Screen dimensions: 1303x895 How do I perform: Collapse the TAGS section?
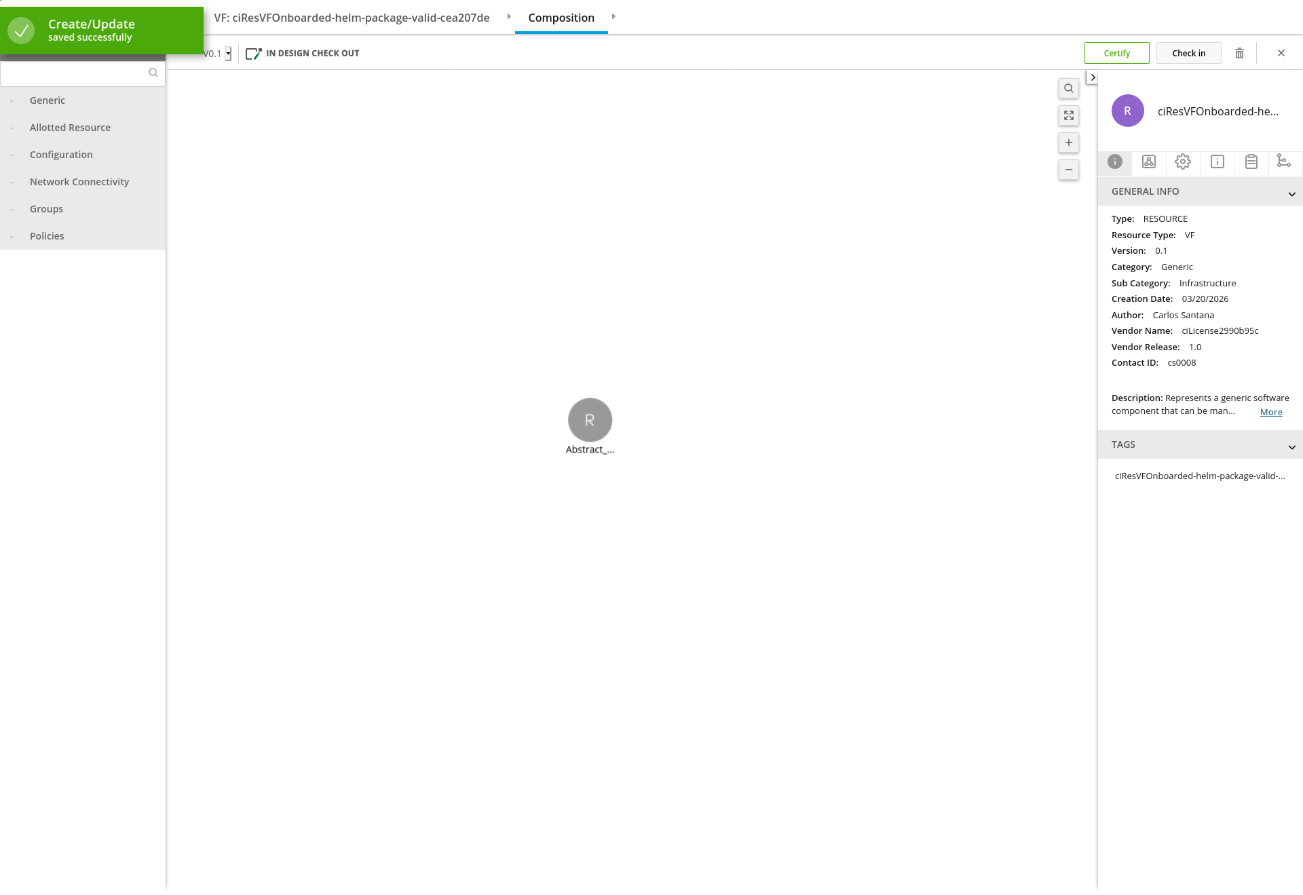coord(1291,446)
